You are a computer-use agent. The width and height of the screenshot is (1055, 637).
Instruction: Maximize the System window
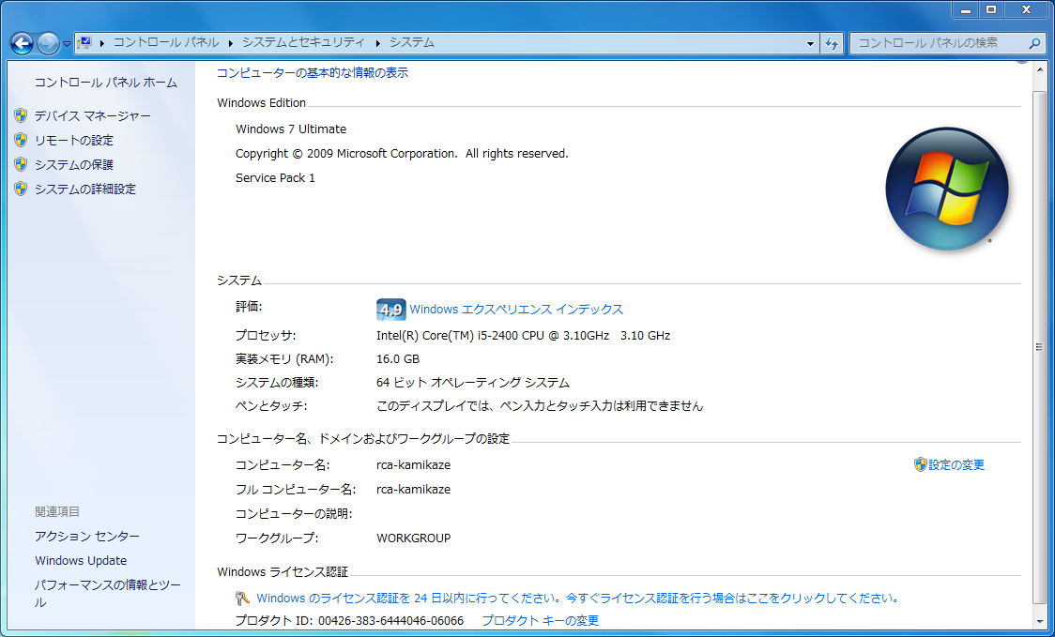point(992,9)
